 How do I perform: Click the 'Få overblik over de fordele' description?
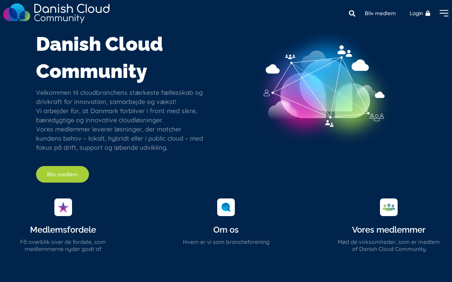[63, 246]
